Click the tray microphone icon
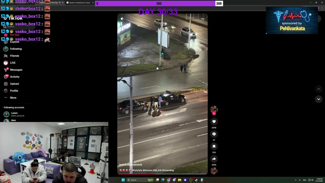This screenshot has width=325, height=183. pyautogui.click(x=300, y=180)
